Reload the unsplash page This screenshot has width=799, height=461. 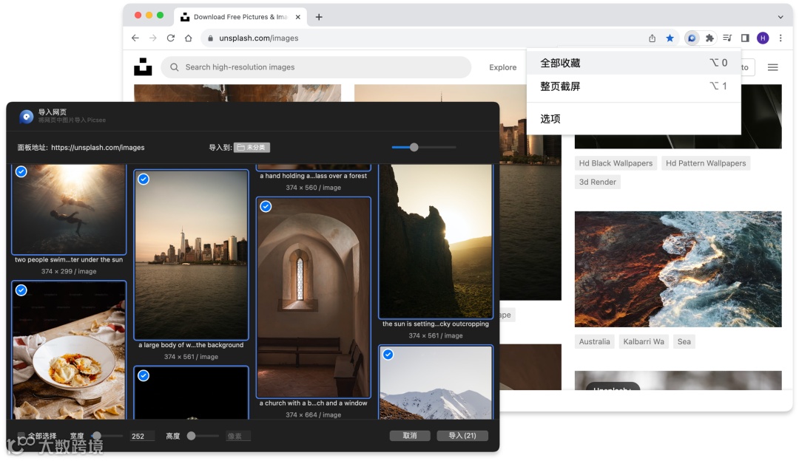pos(171,38)
